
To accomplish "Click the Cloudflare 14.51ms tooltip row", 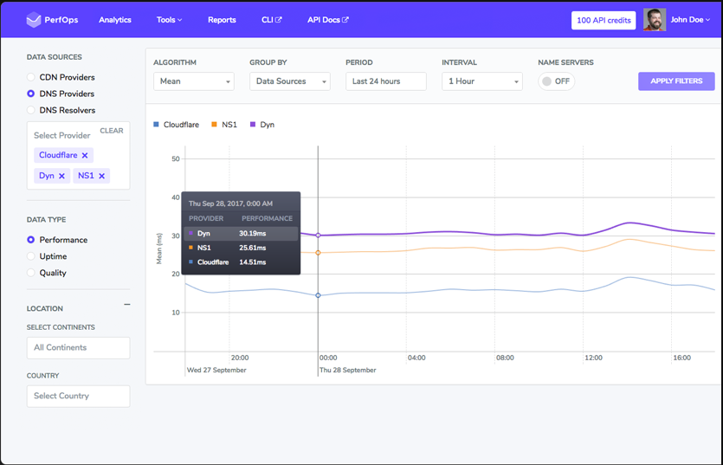I will [241, 262].
